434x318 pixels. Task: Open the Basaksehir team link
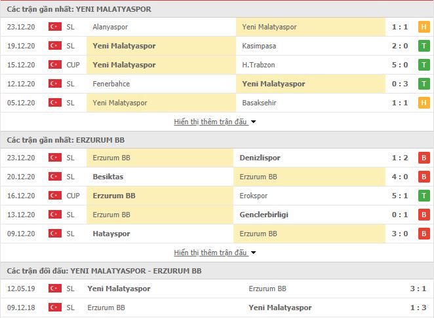click(x=259, y=103)
